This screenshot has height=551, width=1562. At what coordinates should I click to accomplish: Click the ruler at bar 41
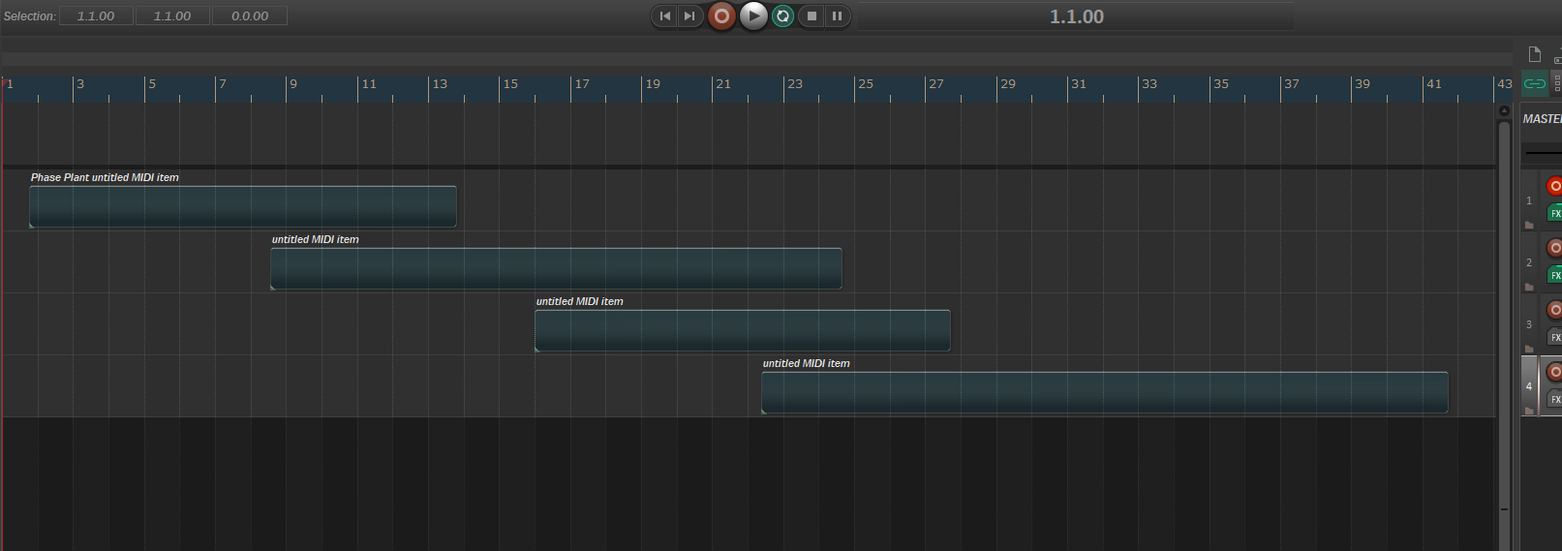click(1434, 84)
